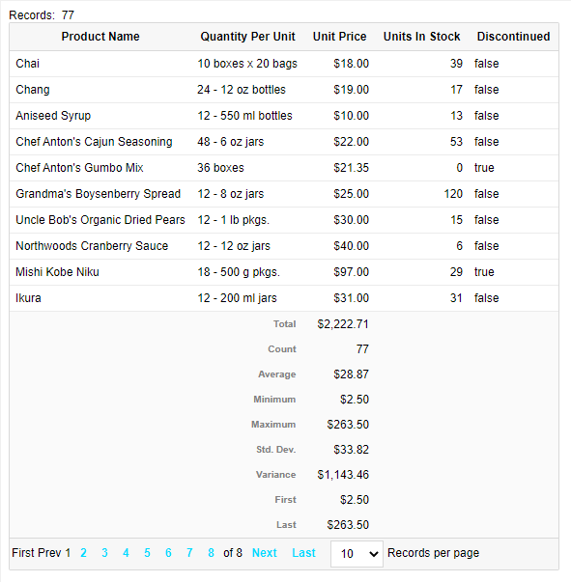Sort by Unit Price column header
The width and height of the screenshot is (571, 582).
click(339, 37)
